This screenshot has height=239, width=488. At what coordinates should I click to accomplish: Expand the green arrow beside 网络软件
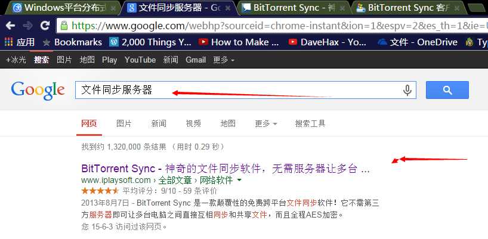(239, 180)
